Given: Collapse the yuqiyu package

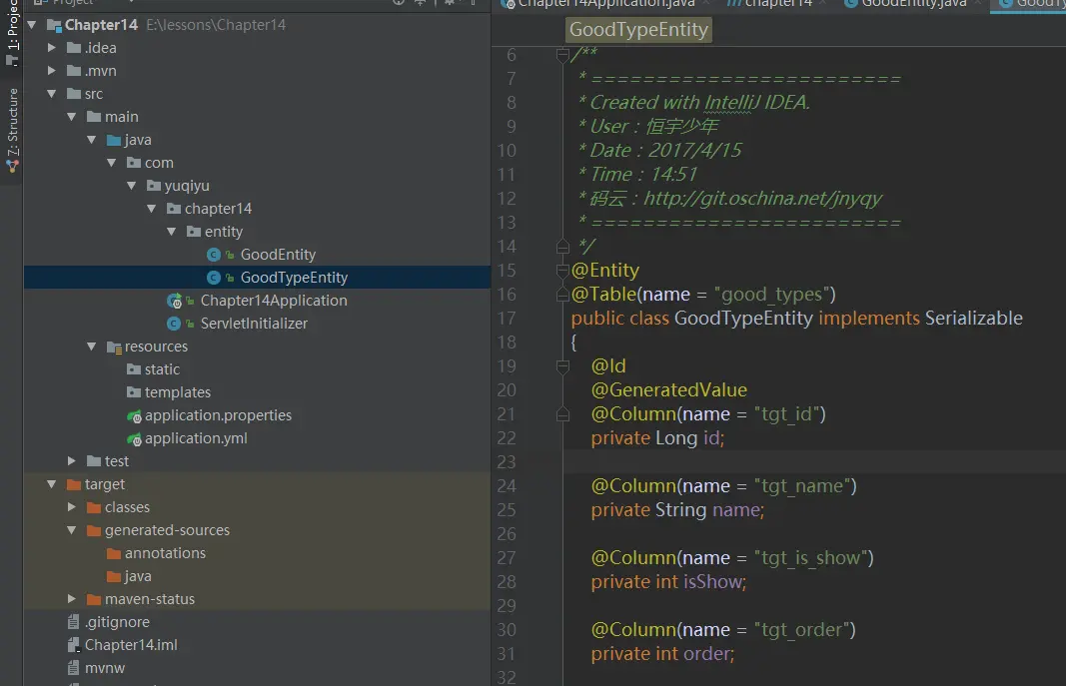Looking at the screenshot, I should point(131,186).
